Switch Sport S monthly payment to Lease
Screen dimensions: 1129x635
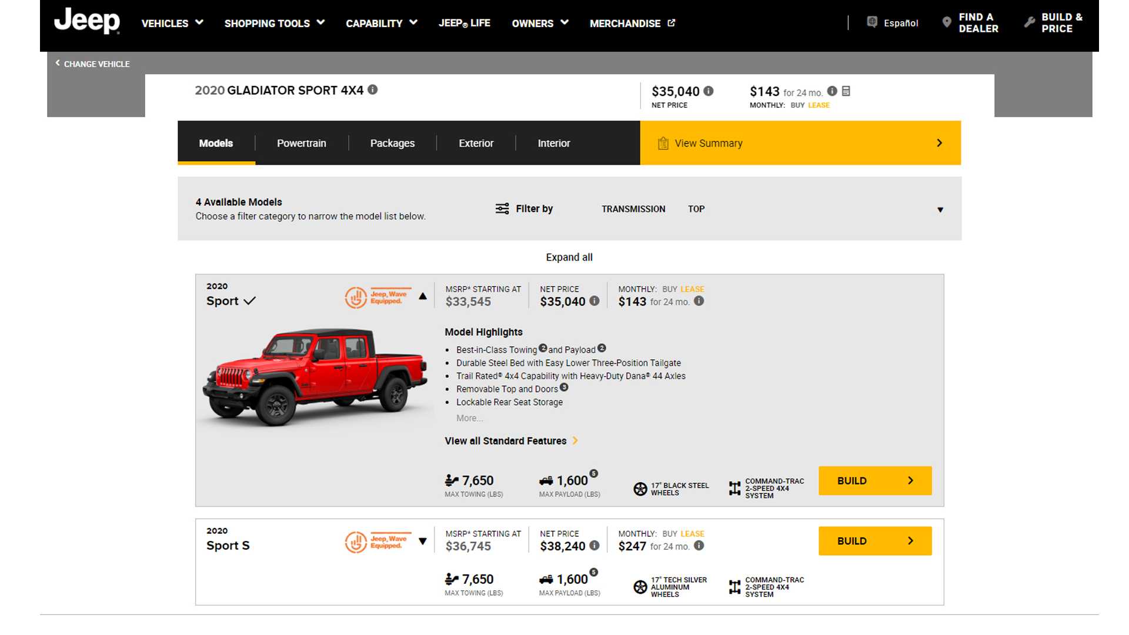692,534
